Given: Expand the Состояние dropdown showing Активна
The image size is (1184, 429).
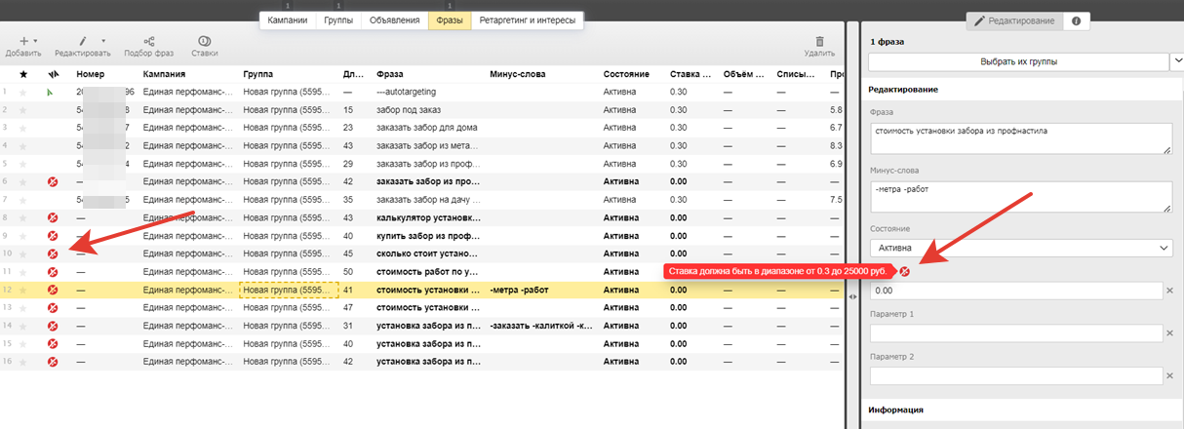Looking at the screenshot, I should [x=1017, y=249].
